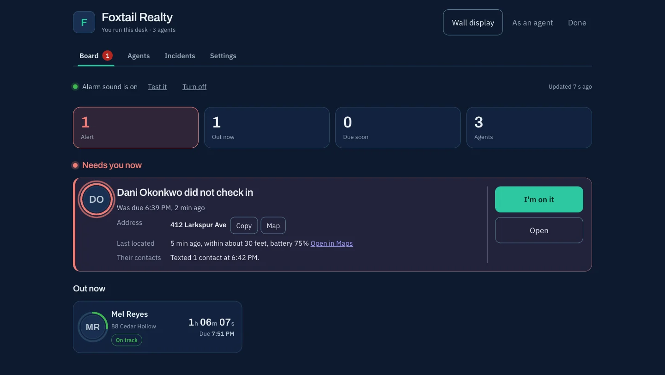The height and width of the screenshot is (375, 665).
Task: Open the Board tab
Action: pyautogui.click(x=96, y=56)
